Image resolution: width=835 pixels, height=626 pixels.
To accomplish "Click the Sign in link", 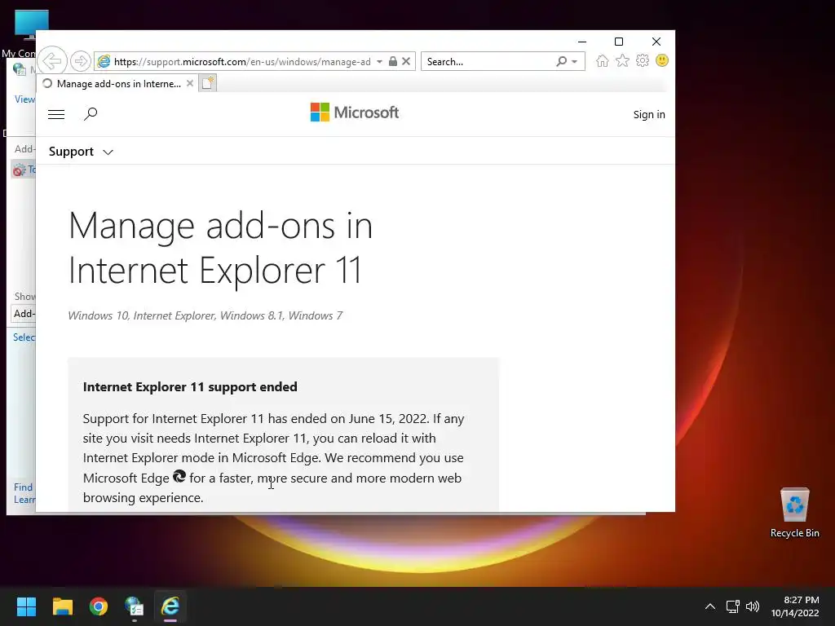I will click(648, 114).
